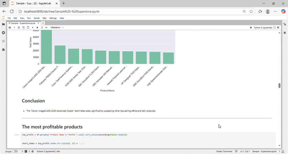Click the top_profit groupby code line
This screenshot has width=288, height=154.
75,135
